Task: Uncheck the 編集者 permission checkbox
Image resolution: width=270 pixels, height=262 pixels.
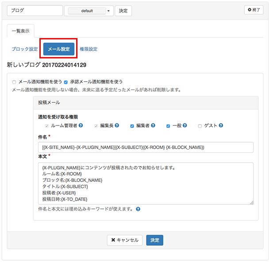Action: [132, 126]
